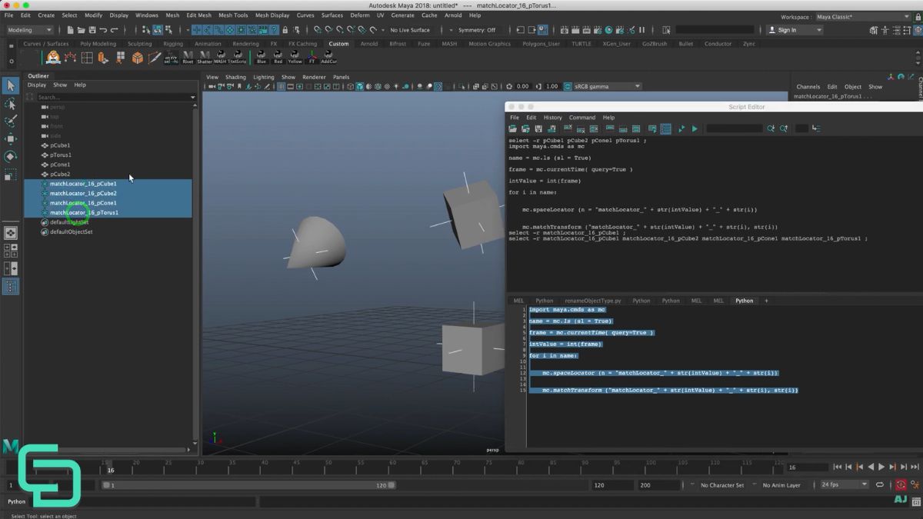The height and width of the screenshot is (519, 923).
Task: Choose the Paint Selection tool
Action: tap(10, 121)
